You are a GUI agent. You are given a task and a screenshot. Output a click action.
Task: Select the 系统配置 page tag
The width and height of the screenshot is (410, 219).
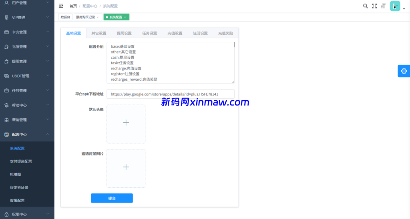116,17
